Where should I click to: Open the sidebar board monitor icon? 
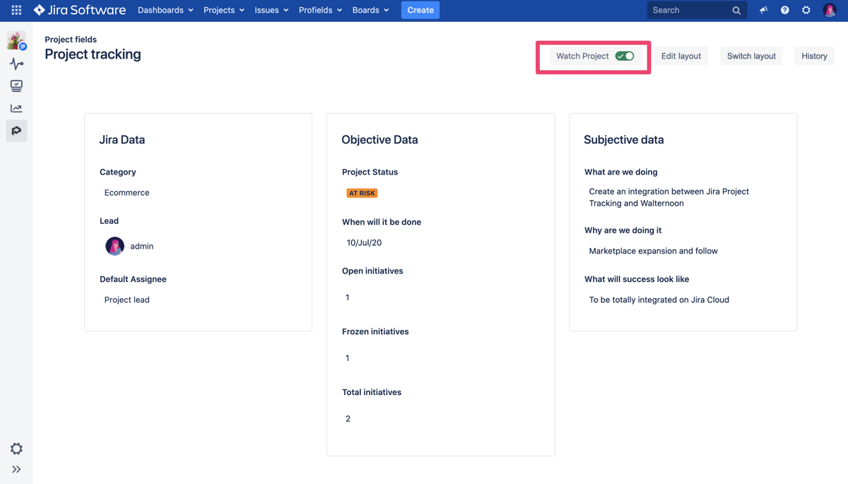pyautogui.click(x=16, y=85)
